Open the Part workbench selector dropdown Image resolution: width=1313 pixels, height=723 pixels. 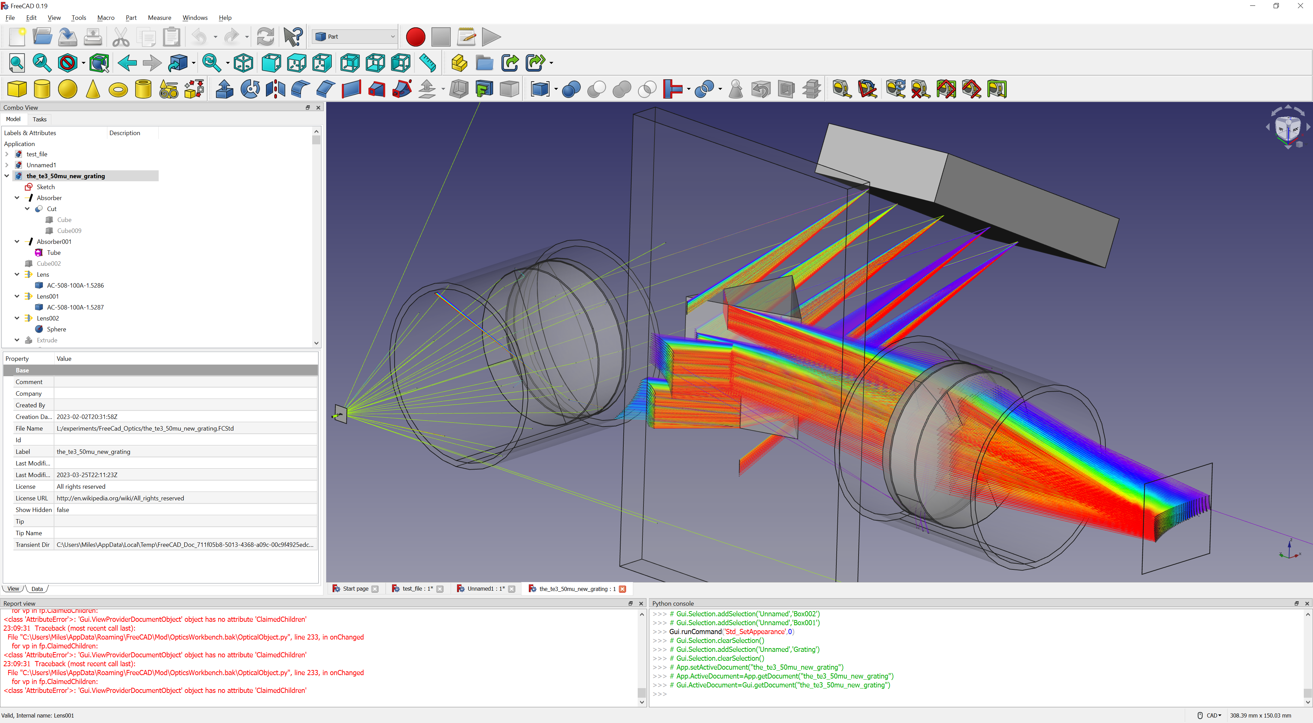(355, 37)
